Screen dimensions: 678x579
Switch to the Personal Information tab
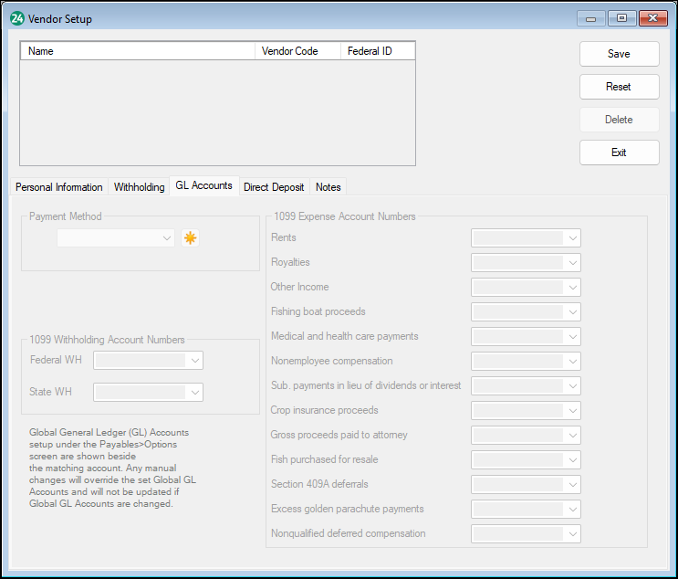pyautogui.click(x=59, y=187)
